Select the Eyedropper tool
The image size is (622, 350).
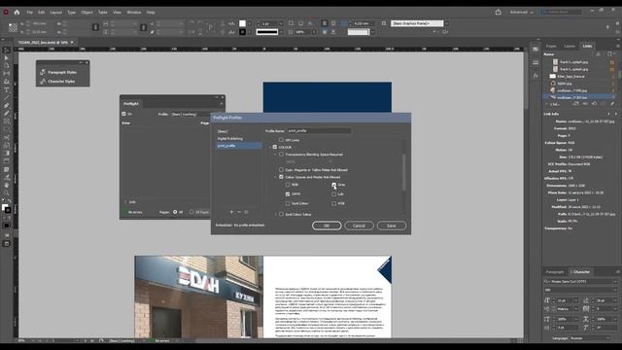click(7, 177)
